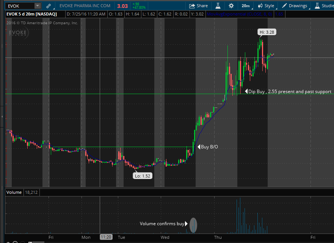Click the Drawings pencil icon

[284, 6]
